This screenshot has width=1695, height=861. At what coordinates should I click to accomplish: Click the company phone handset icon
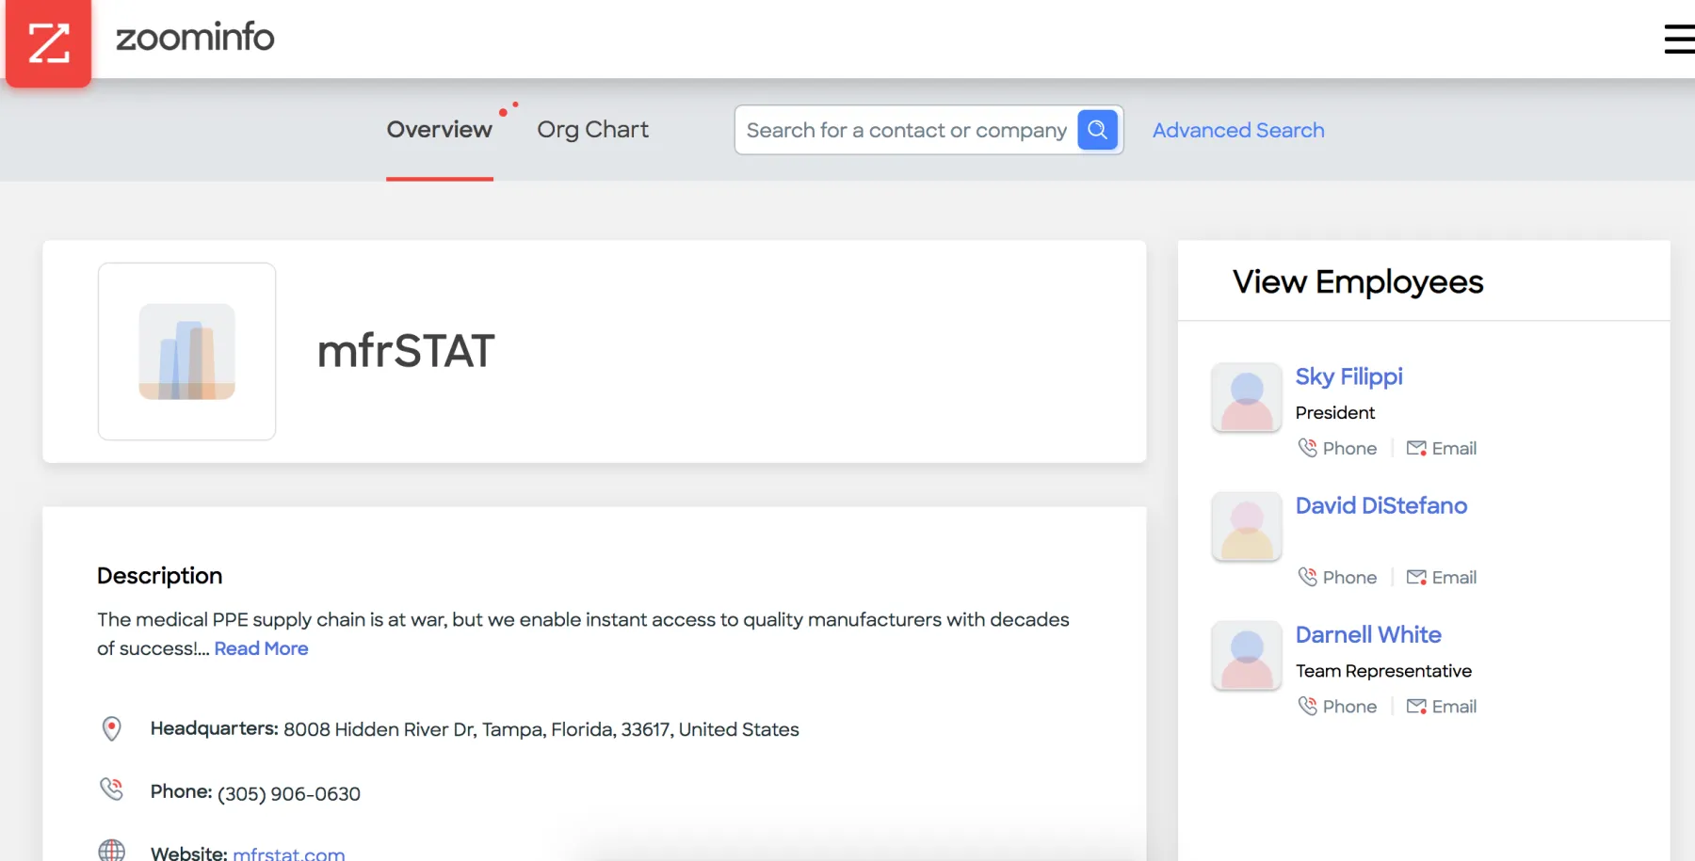[x=111, y=789]
